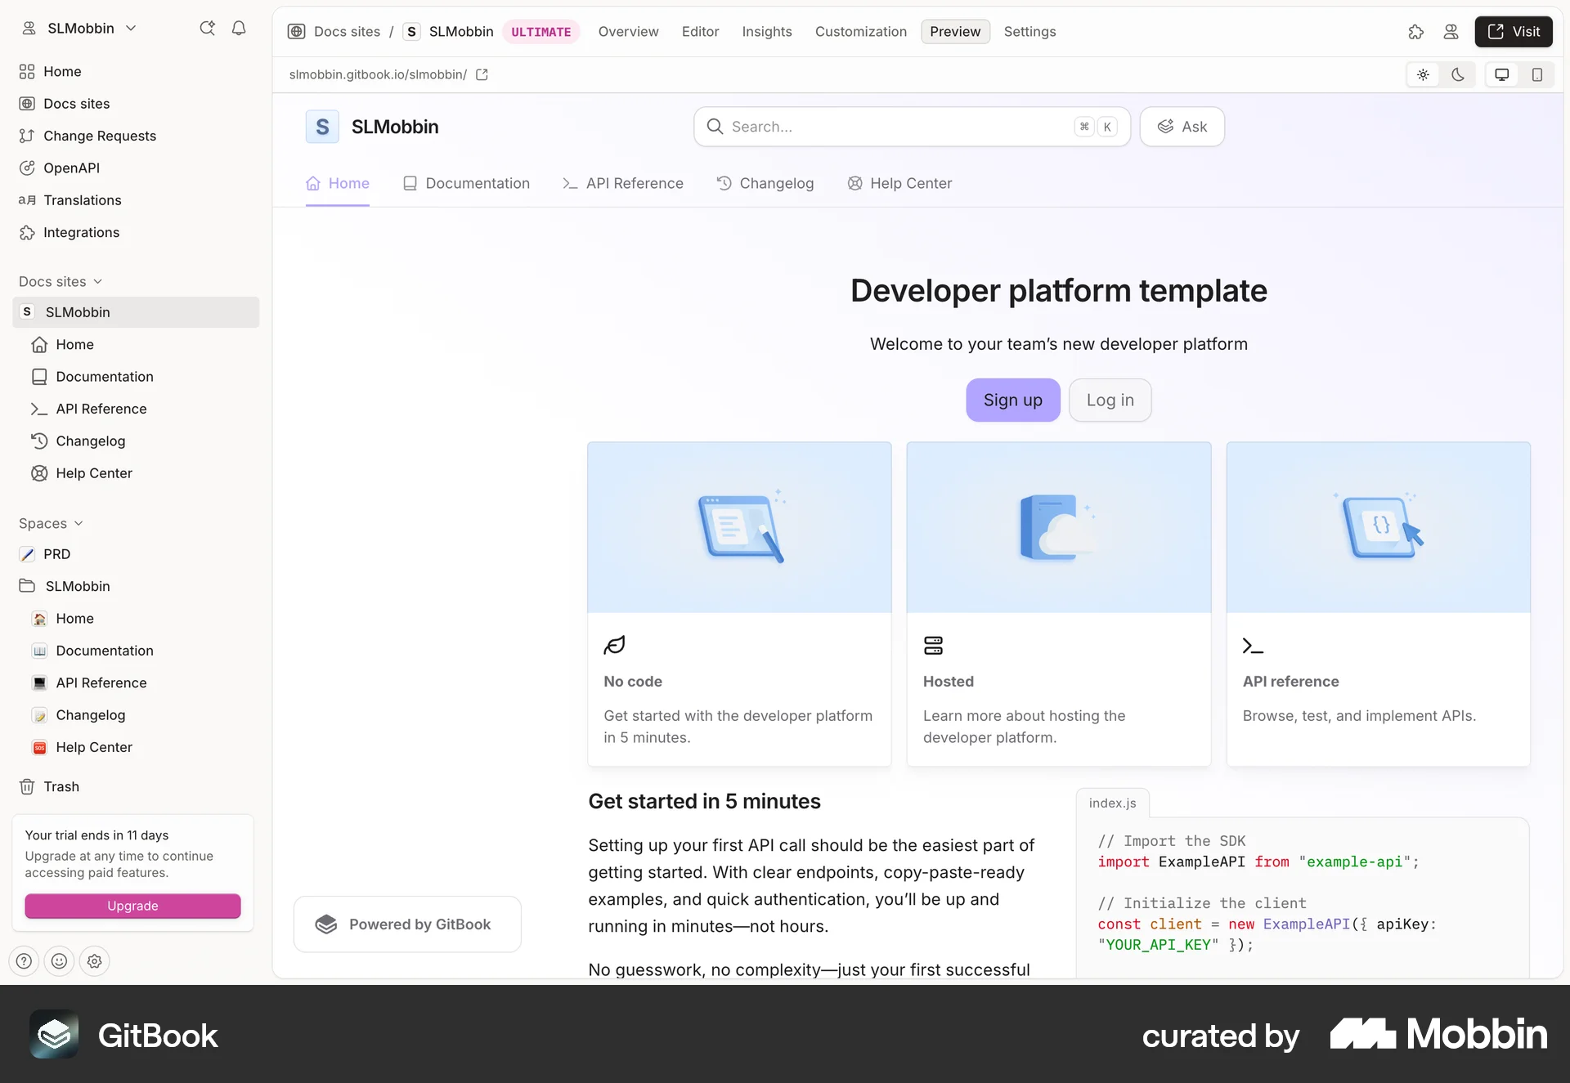Click the Log in button
Image resolution: width=1570 pixels, height=1083 pixels.
[1110, 401]
